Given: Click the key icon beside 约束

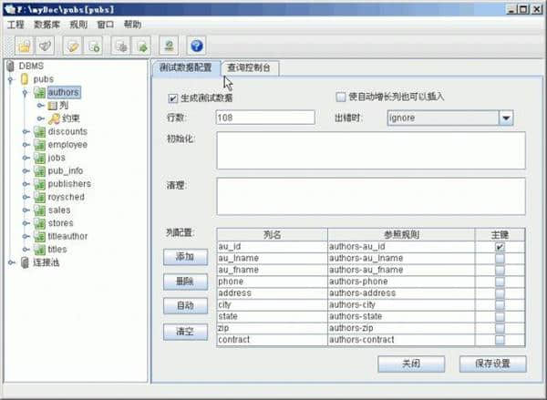Looking at the screenshot, I should click(54, 118).
